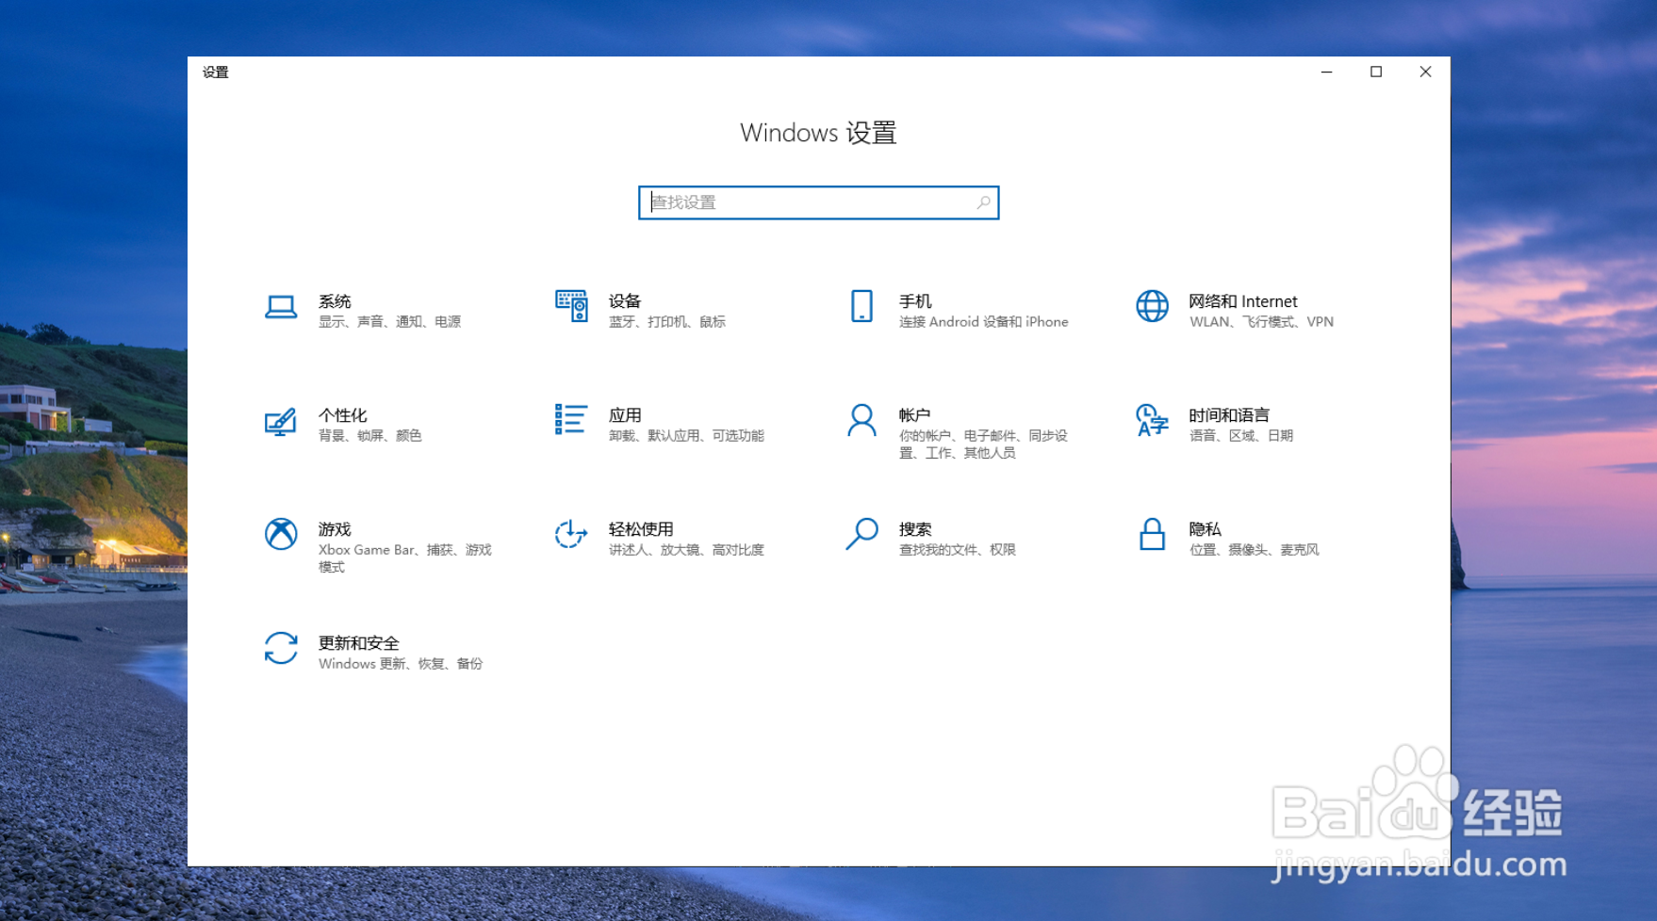1657x921 pixels.
Task: Open 手机 (Phone) settings icon
Action: tap(861, 306)
